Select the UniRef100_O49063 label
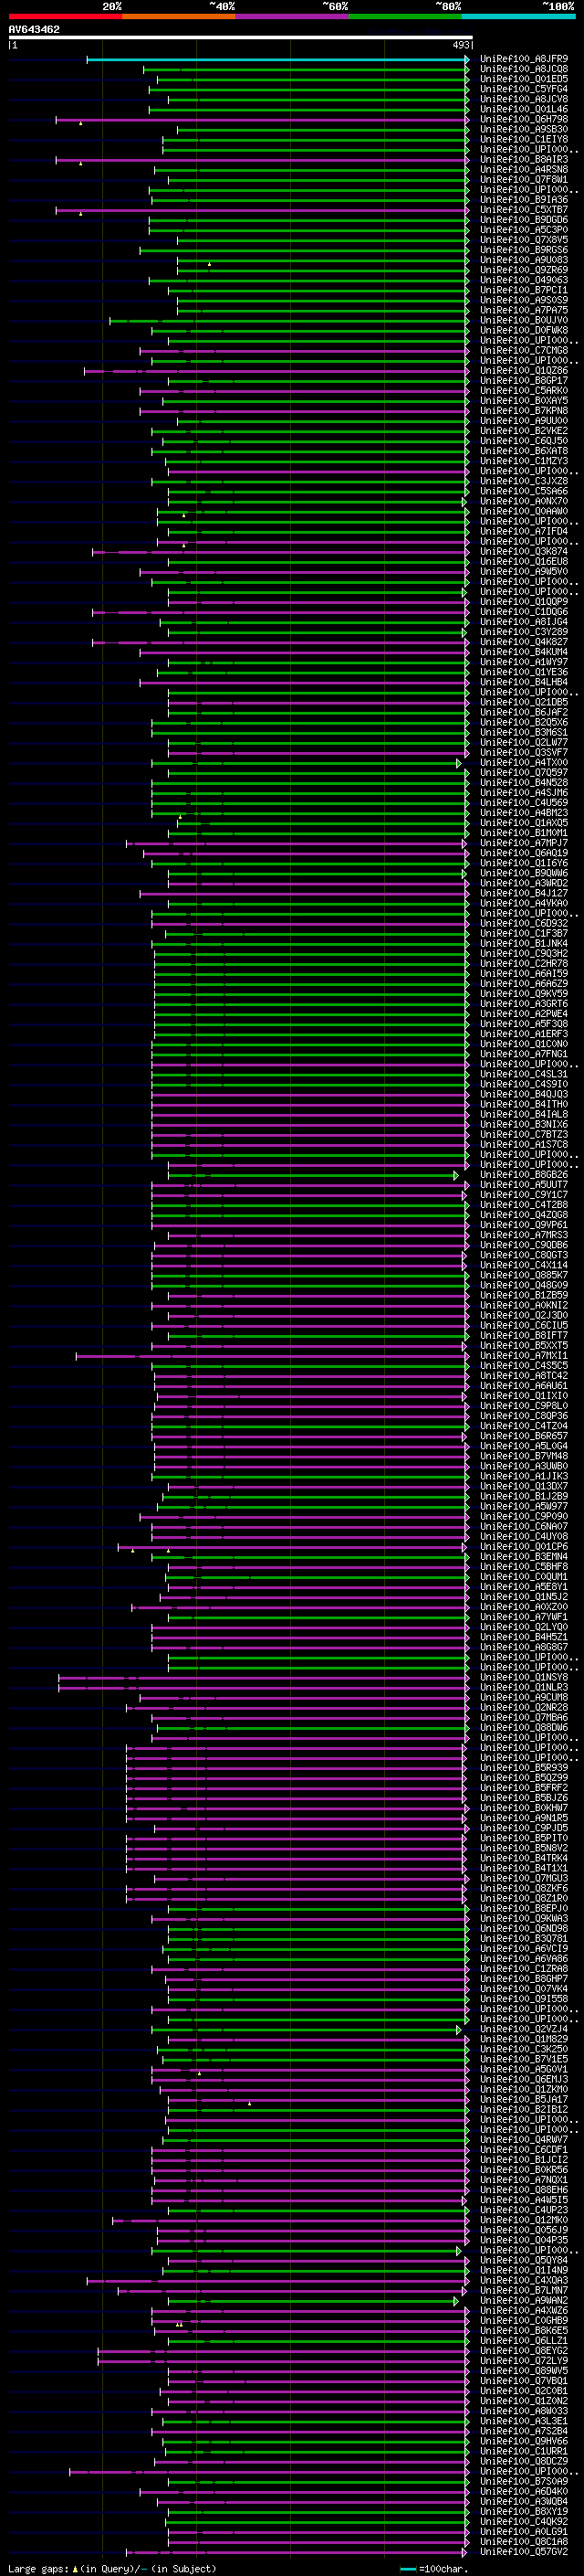The height and width of the screenshot is (2576, 584). tap(524, 280)
